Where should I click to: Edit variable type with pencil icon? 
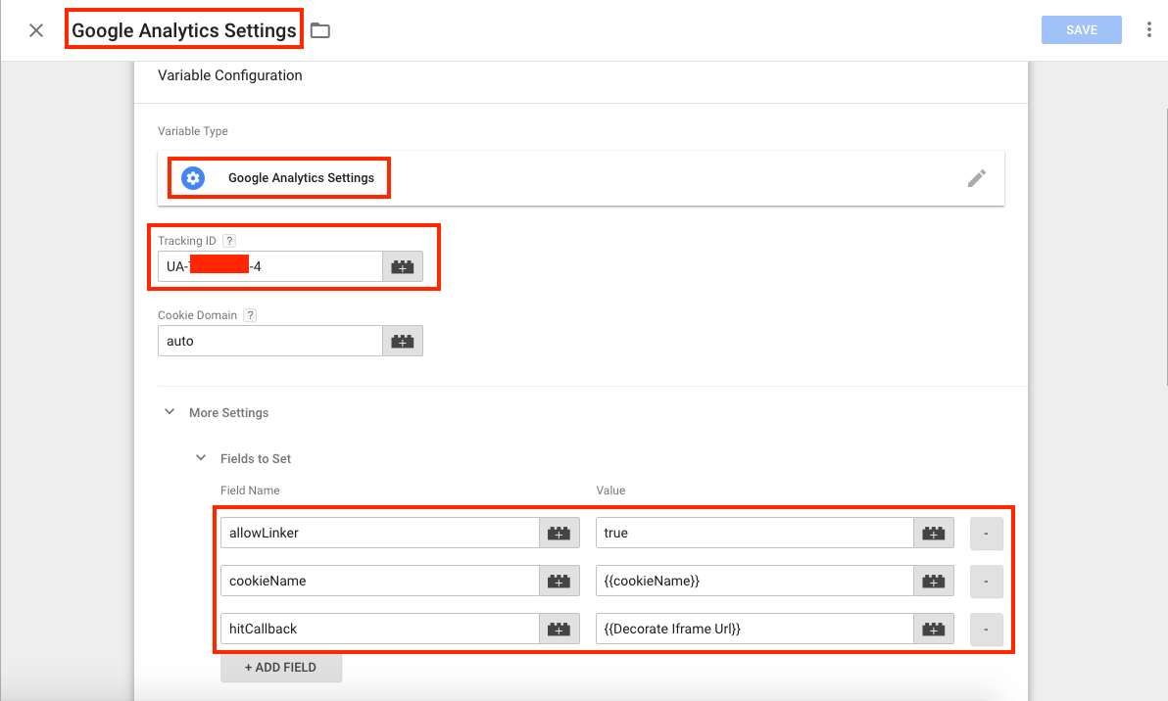click(x=977, y=178)
